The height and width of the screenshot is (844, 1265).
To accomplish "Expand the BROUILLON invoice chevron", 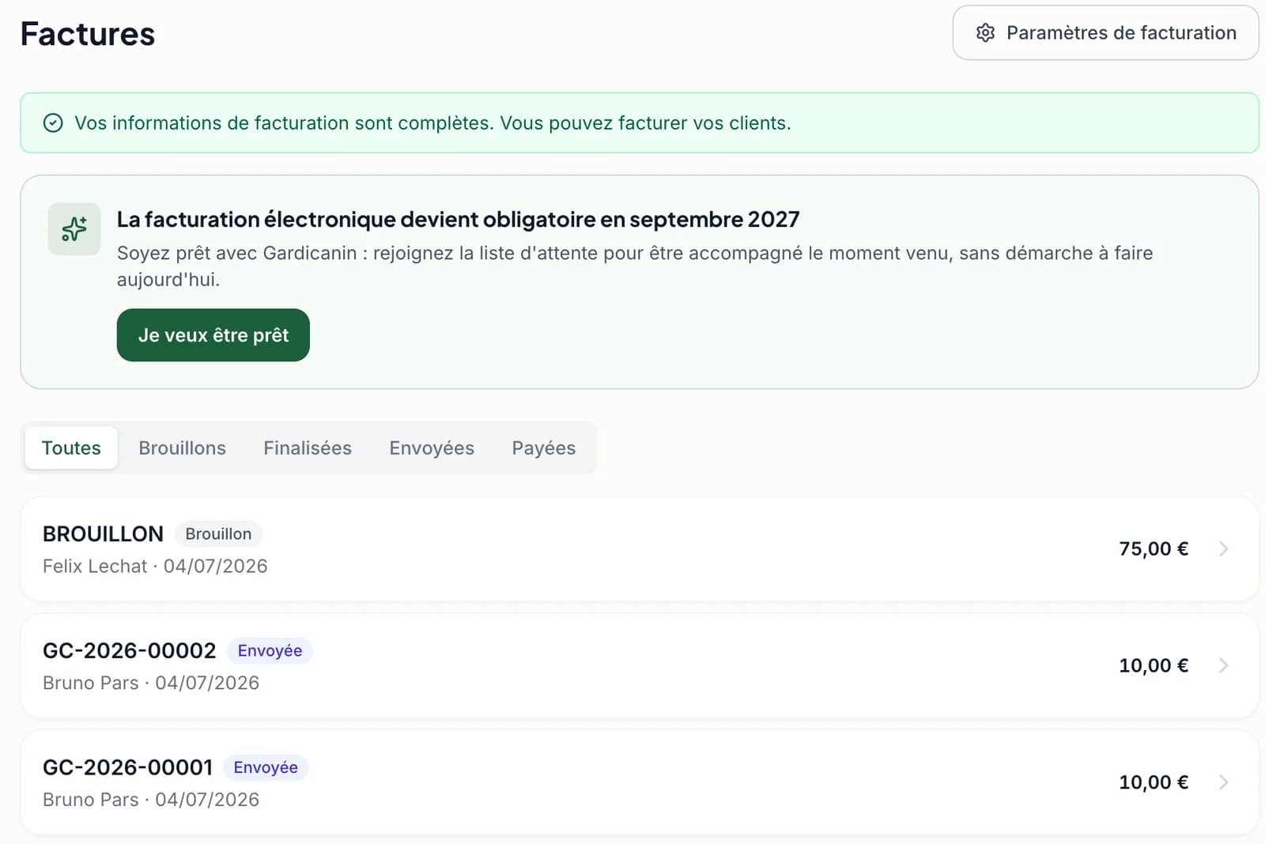I will 1223,548.
